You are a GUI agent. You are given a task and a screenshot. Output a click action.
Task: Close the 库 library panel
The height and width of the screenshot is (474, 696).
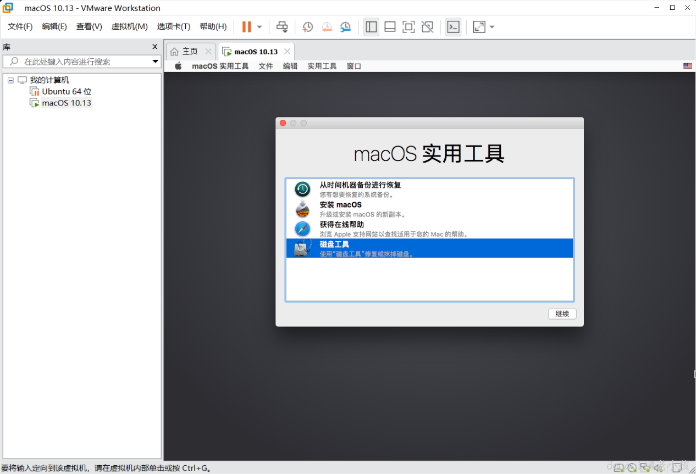155,47
